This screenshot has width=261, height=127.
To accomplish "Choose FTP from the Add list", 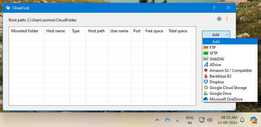I will [230, 48].
